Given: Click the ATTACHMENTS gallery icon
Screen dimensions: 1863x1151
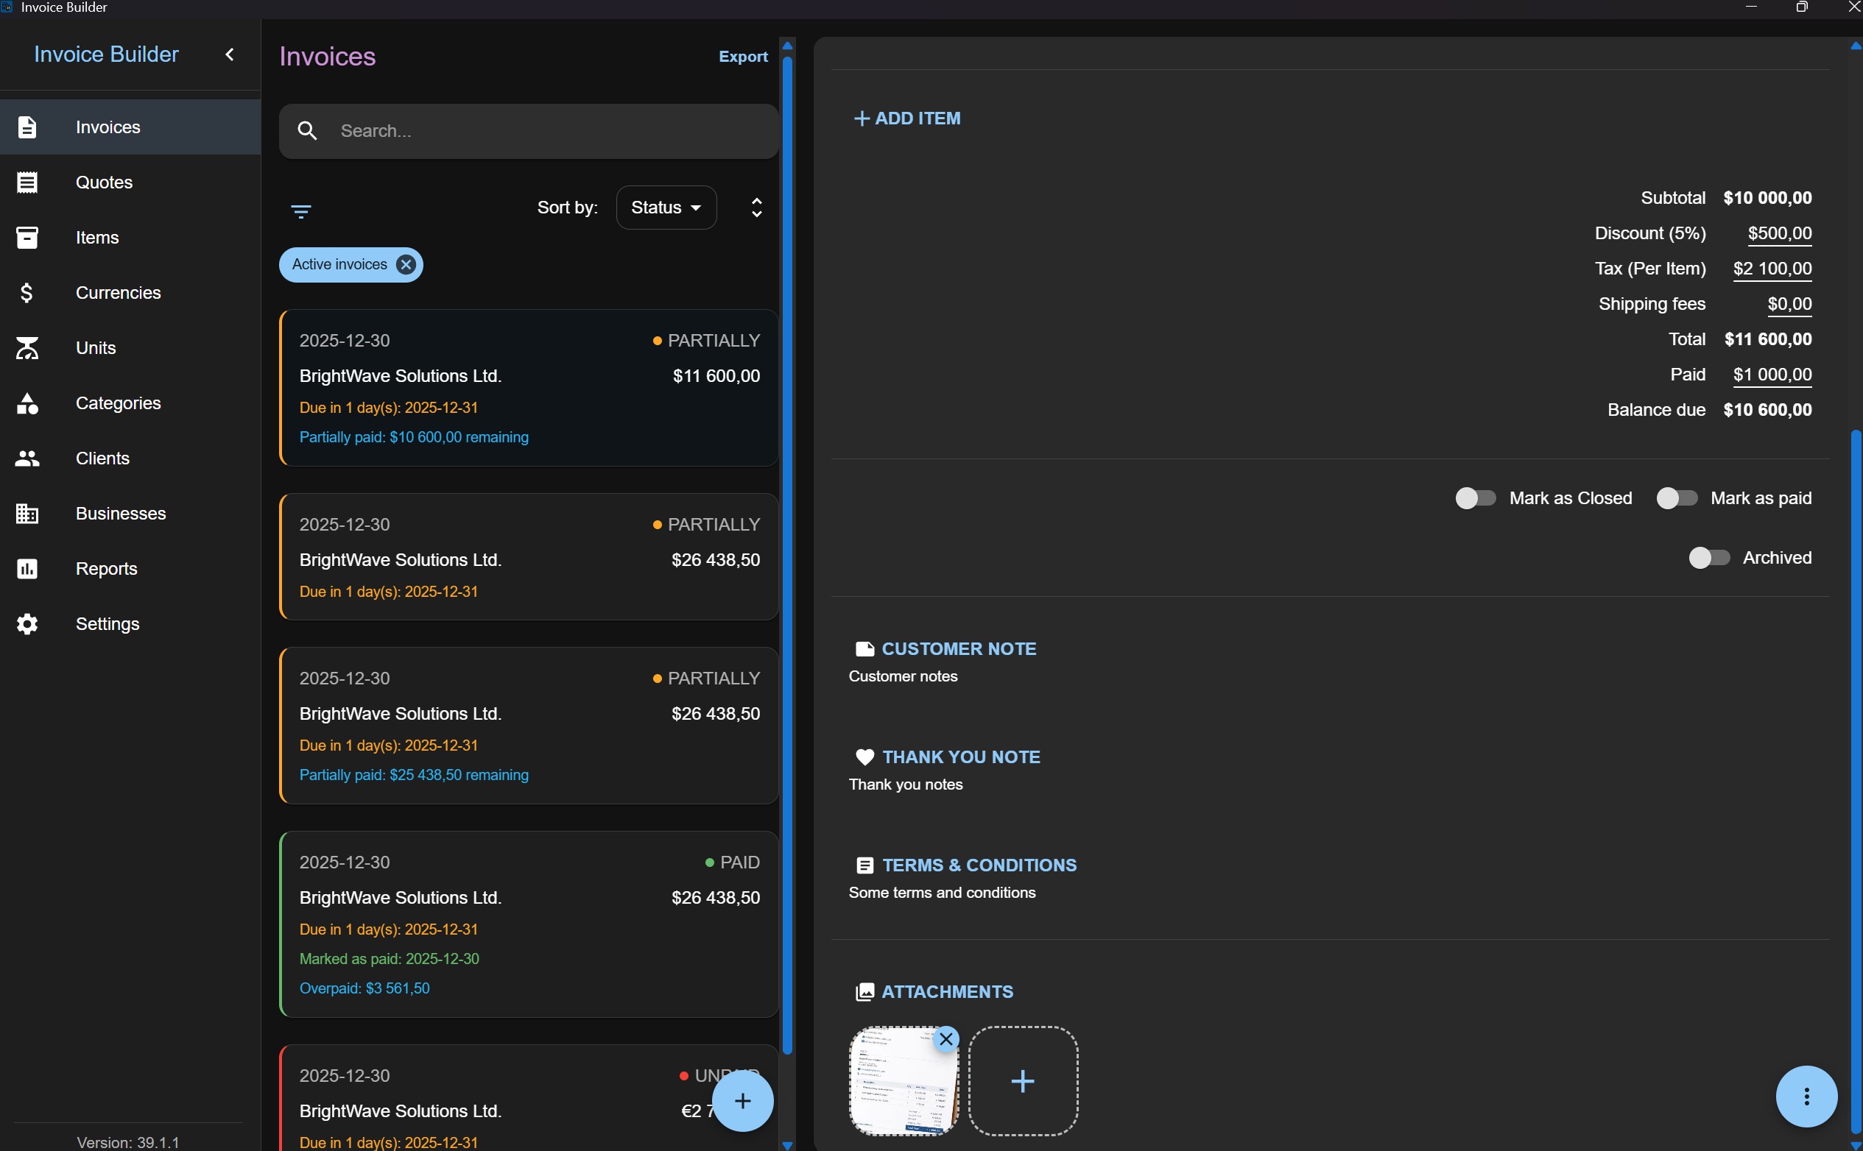Looking at the screenshot, I should (864, 992).
